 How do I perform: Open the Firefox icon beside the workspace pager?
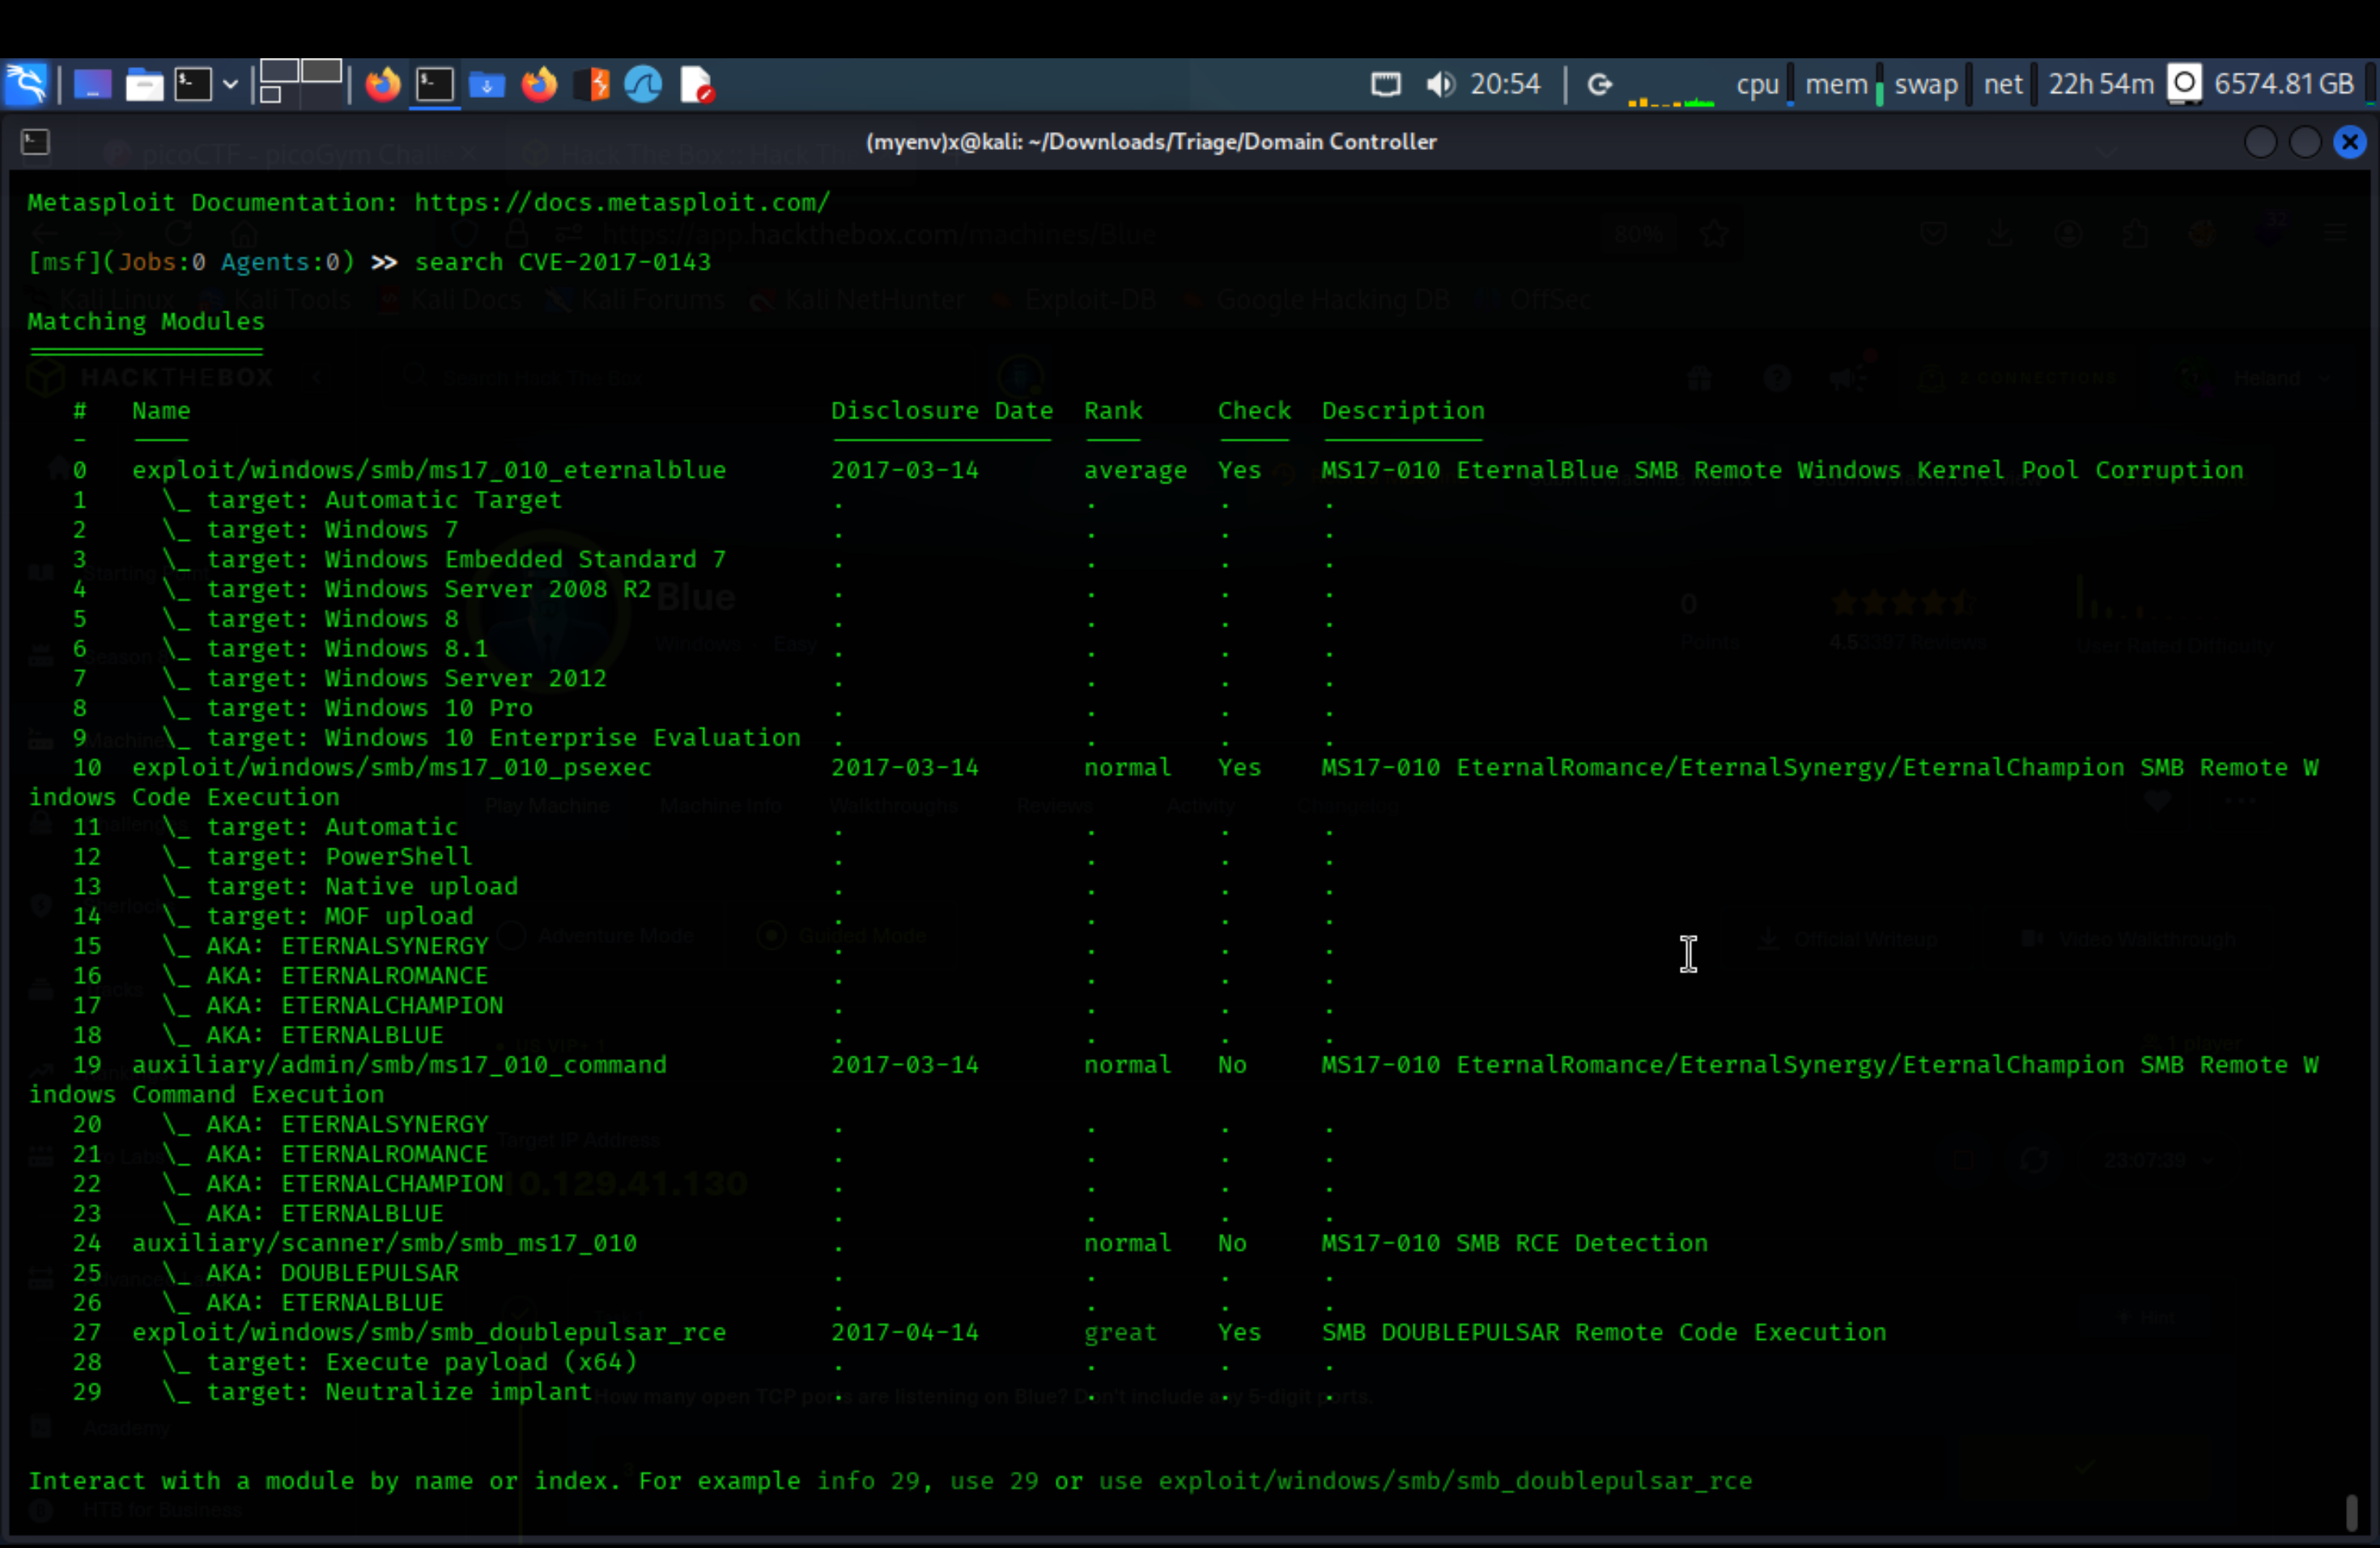click(382, 84)
